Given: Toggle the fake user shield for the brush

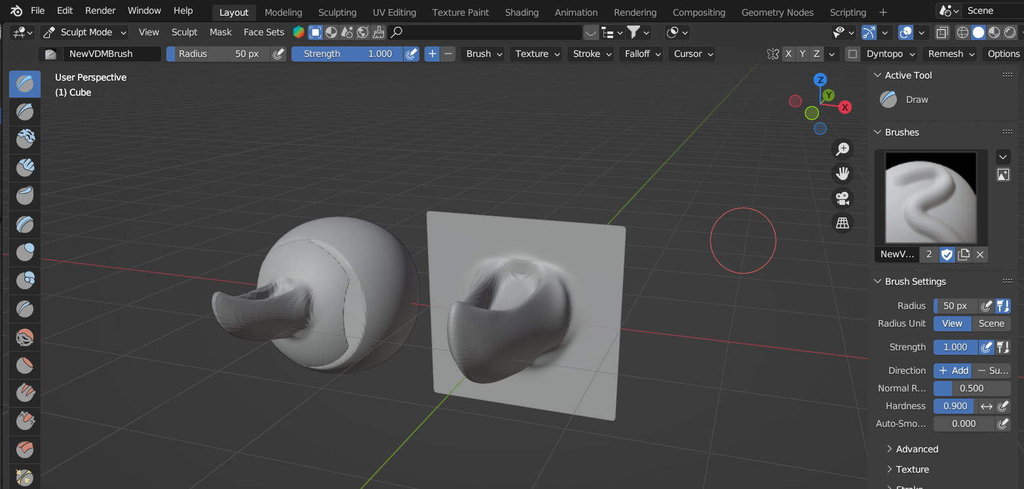Looking at the screenshot, I should [947, 254].
